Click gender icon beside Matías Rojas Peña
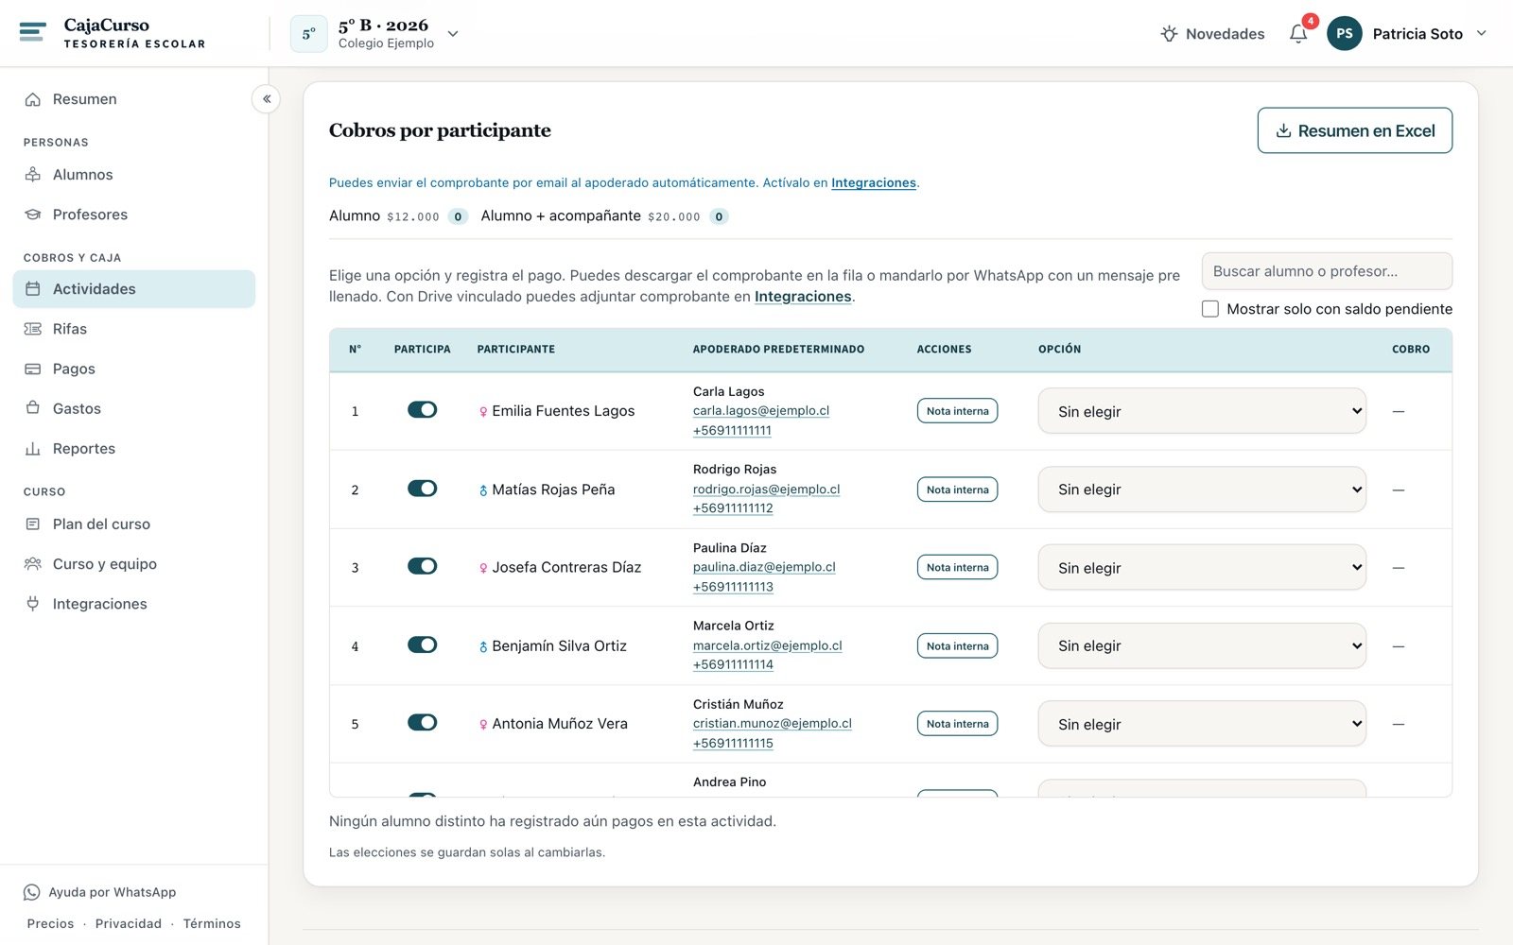The image size is (1513, 945). pos(483,490)
